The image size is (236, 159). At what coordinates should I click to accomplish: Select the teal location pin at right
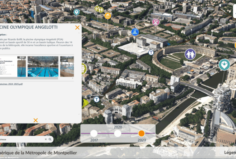(x=224, y=64)
